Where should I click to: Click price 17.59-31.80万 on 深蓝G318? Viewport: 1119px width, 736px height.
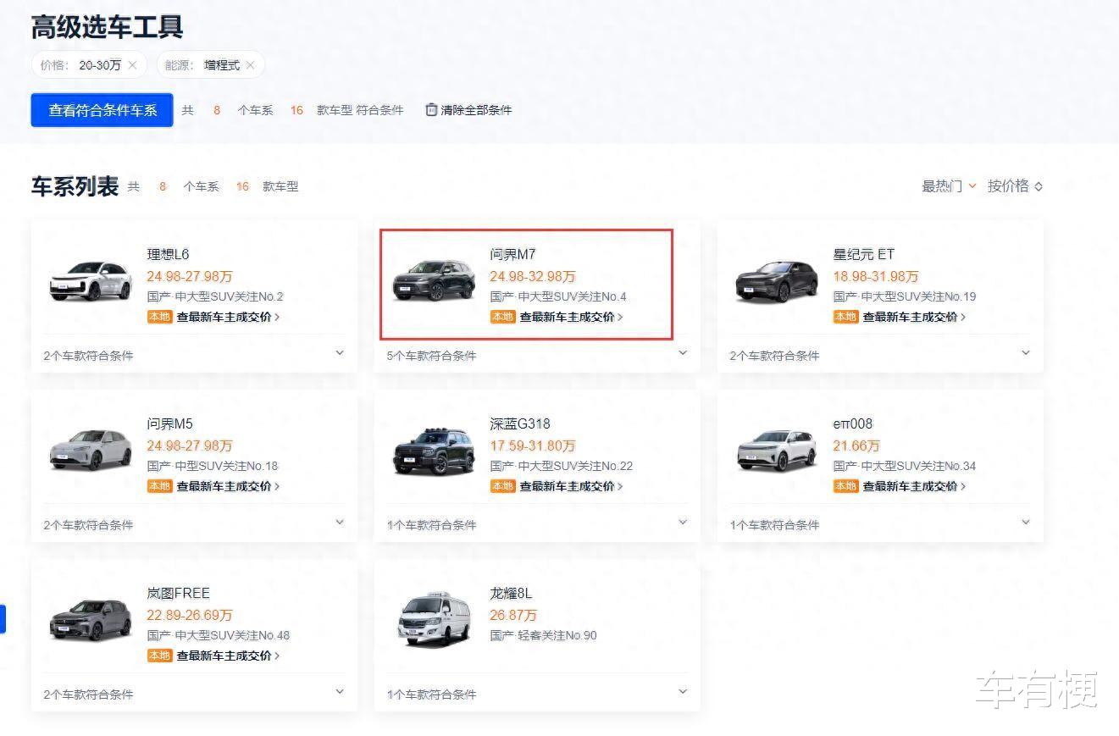(533, 445)
